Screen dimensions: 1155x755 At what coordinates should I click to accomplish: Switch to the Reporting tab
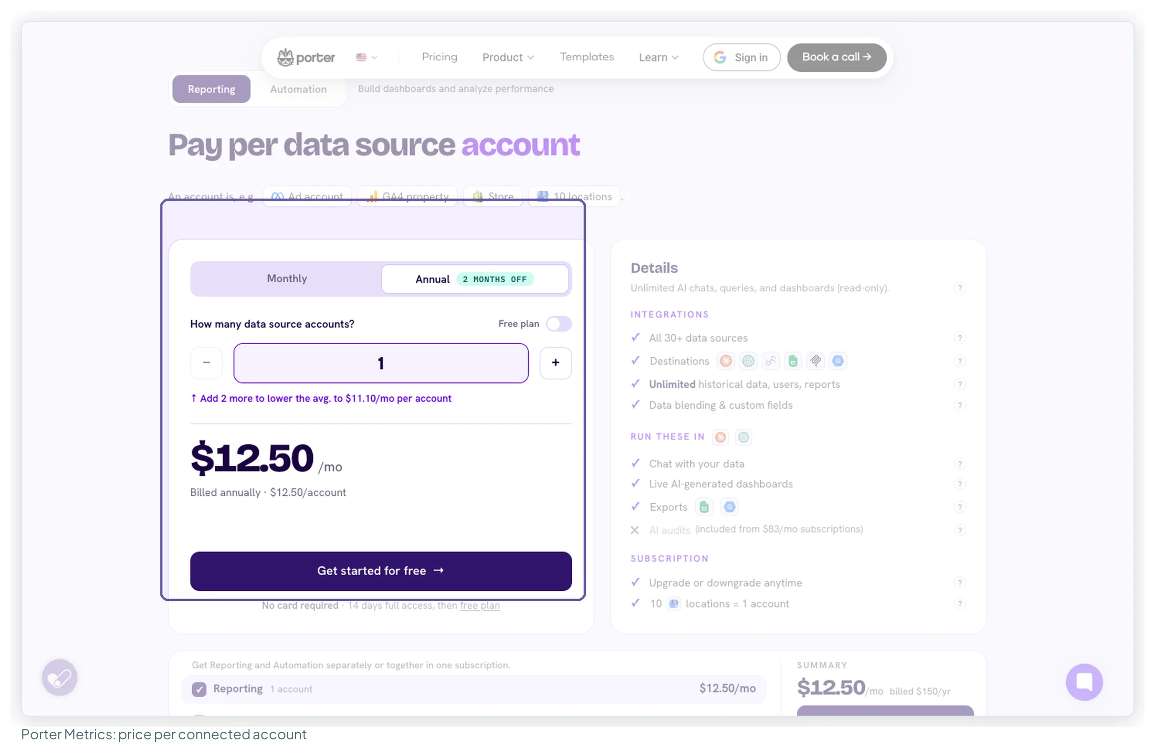point(211,89)
